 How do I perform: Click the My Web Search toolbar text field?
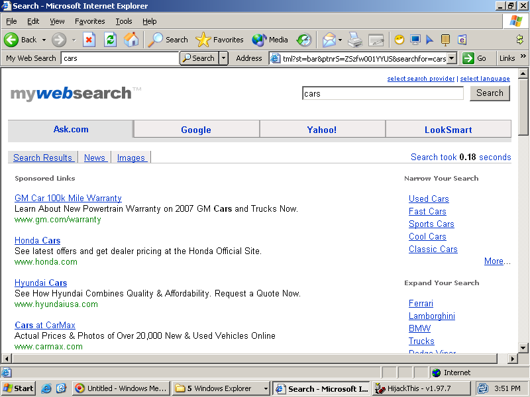[x=119, y=58]
